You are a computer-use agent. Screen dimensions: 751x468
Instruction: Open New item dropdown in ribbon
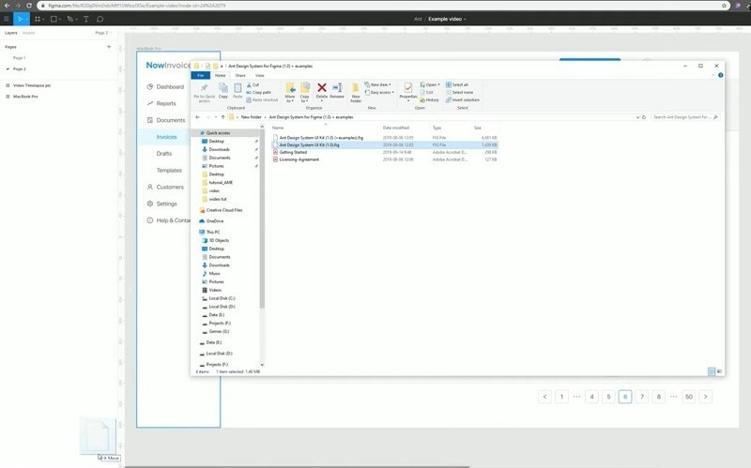378,84
